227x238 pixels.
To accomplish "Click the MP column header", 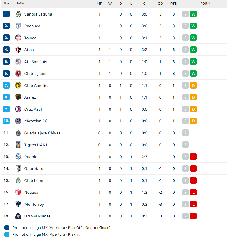I will [100, 4].
